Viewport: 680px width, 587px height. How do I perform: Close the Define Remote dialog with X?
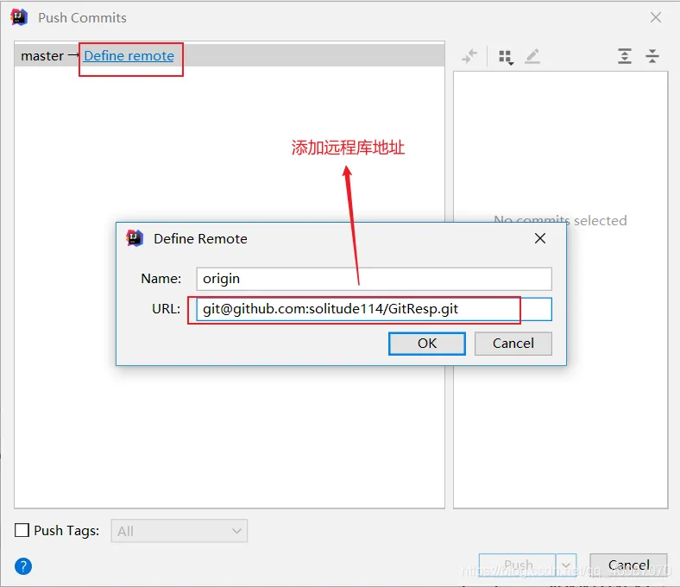(x=540, y=238)
